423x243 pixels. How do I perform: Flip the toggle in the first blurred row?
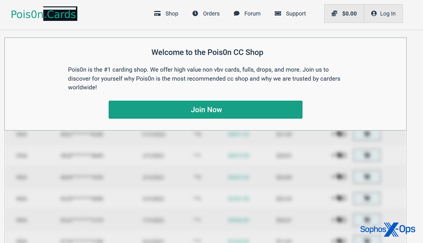click(x=339, y=134)
